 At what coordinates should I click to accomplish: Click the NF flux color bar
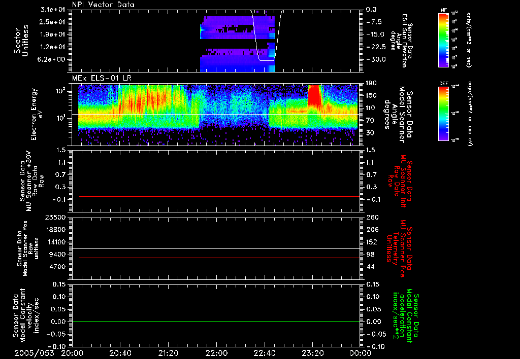coord(444,40)
